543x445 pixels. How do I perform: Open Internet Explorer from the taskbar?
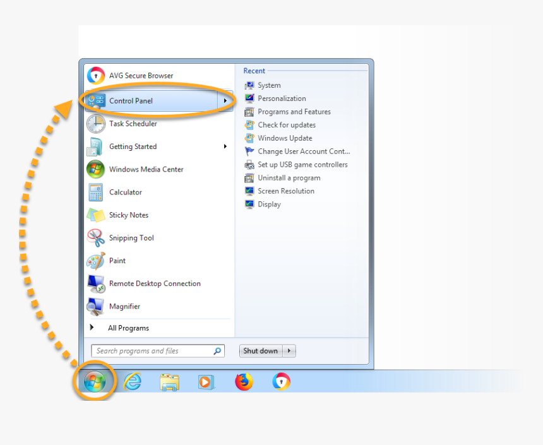[x=133, y=381]
